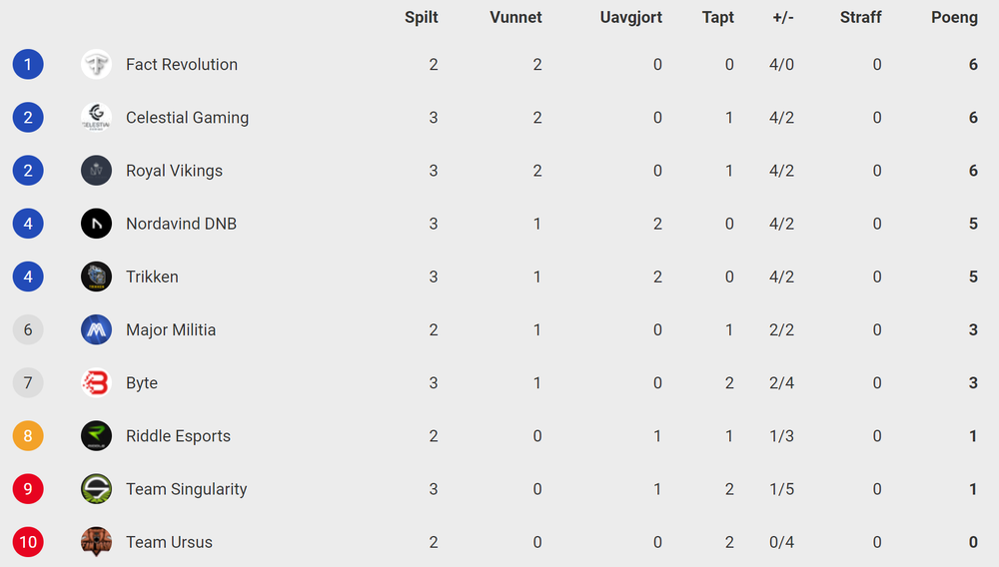This screenshot has width=999, height=567.
Task: Select the Nordavind DNB black logo
Action: (x=96, y=224)
